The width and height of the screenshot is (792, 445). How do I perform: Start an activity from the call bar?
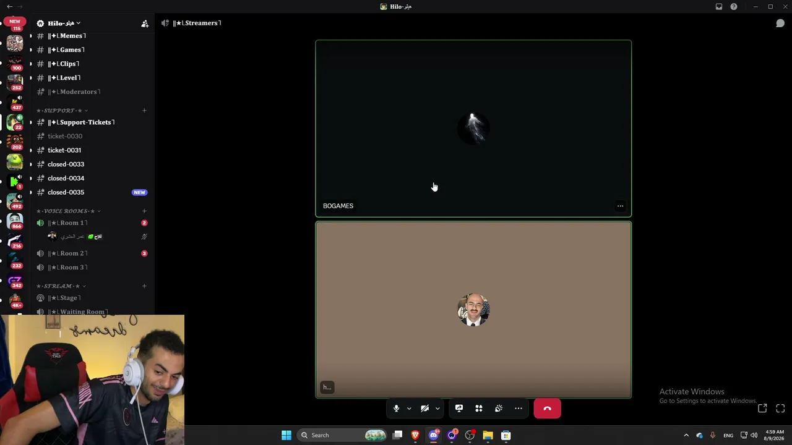tap(479, 409)
